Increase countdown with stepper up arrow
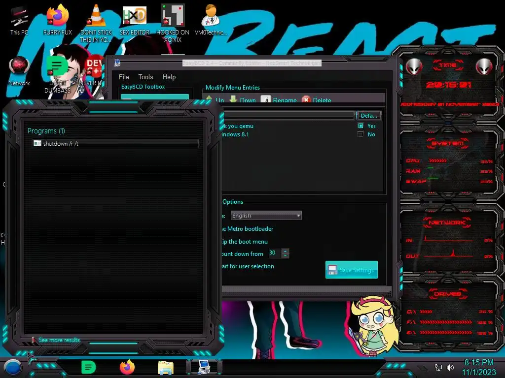505x378 pixels. coord(286,251)
